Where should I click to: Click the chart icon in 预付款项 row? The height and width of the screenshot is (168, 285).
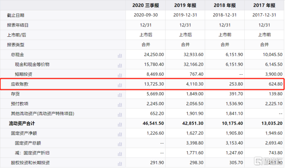120,104
